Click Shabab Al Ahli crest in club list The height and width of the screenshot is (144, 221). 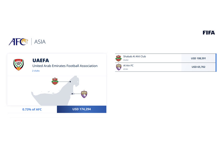pos(119,58)
